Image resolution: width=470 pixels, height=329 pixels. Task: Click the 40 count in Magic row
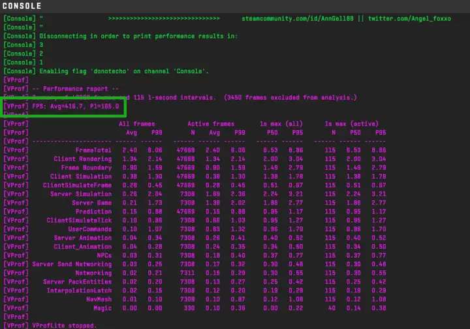[332, 308]
